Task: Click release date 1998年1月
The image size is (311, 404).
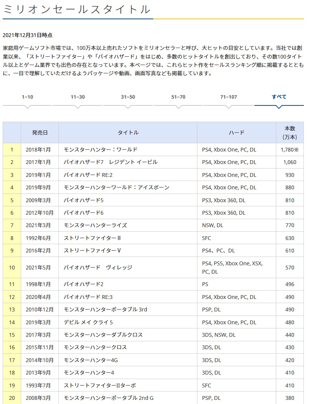Action: (x=38, y=284)
